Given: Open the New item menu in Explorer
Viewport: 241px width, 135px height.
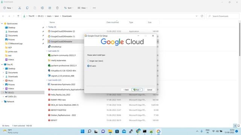Looking at the screenshot, I should click(8, 8).
